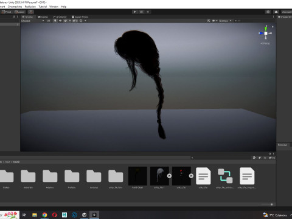Select the black unity_file thumbnail with red dot
Viewport: 292px width, 219px height.
point(181,176)
